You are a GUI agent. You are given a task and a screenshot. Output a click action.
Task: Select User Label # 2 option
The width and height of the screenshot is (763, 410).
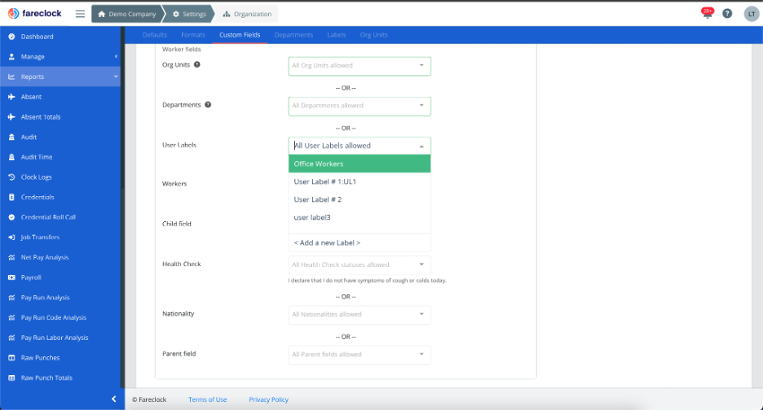[x=359, y=199]
